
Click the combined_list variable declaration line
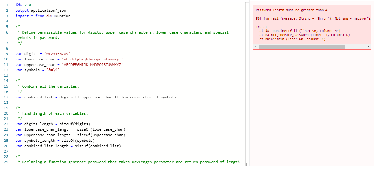click(x=95, y=97)
